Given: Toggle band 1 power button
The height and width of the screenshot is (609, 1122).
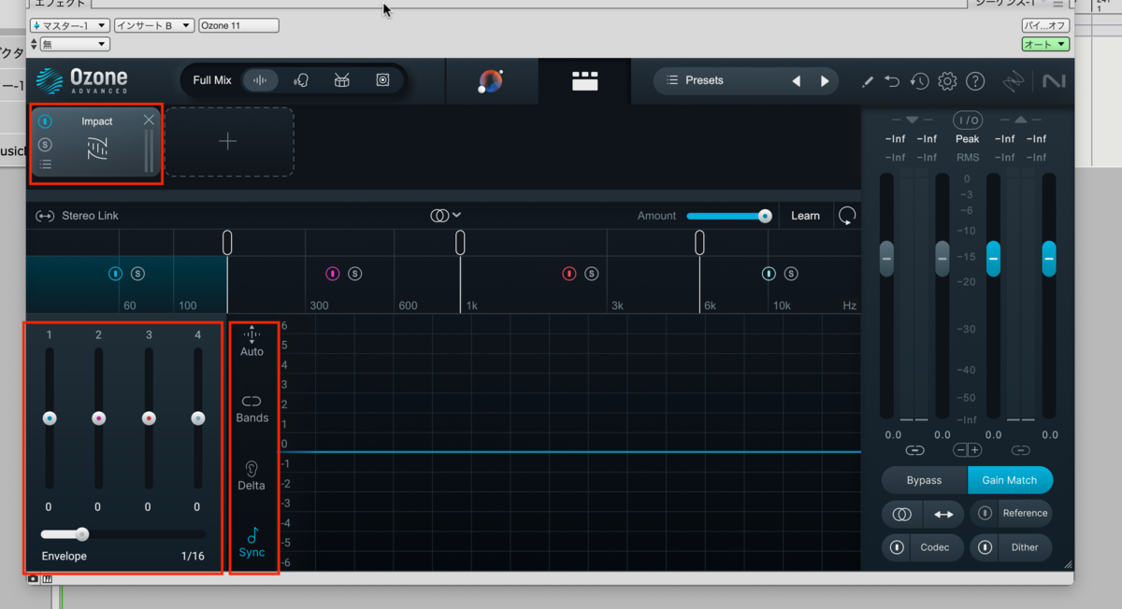Looking at the screenshot, I should (115, 274).
